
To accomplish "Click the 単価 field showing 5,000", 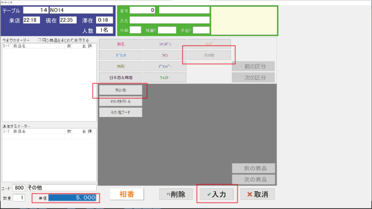I will [72, 198].
